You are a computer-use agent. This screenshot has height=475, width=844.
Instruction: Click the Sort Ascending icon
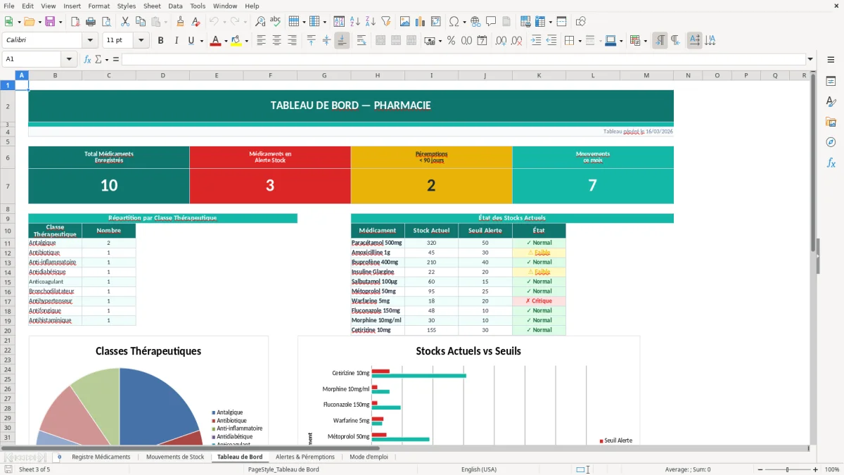[x=355, y=22]
